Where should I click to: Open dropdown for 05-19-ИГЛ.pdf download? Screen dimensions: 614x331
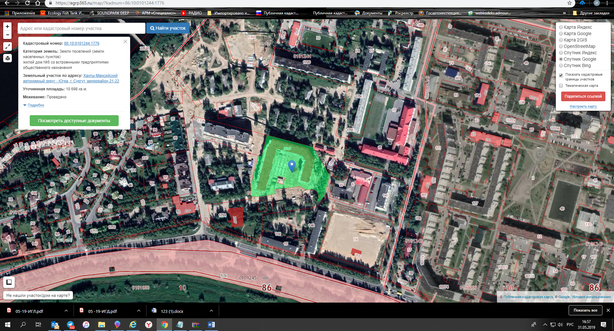(66, 311)
